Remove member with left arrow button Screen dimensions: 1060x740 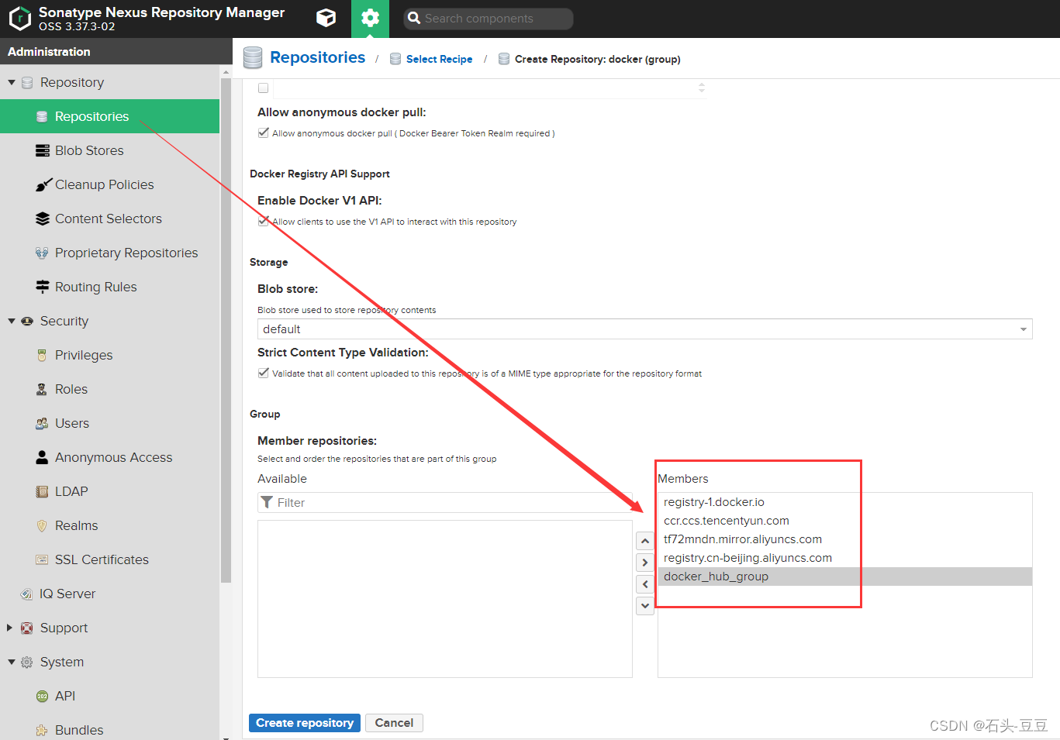coord(645,584)
